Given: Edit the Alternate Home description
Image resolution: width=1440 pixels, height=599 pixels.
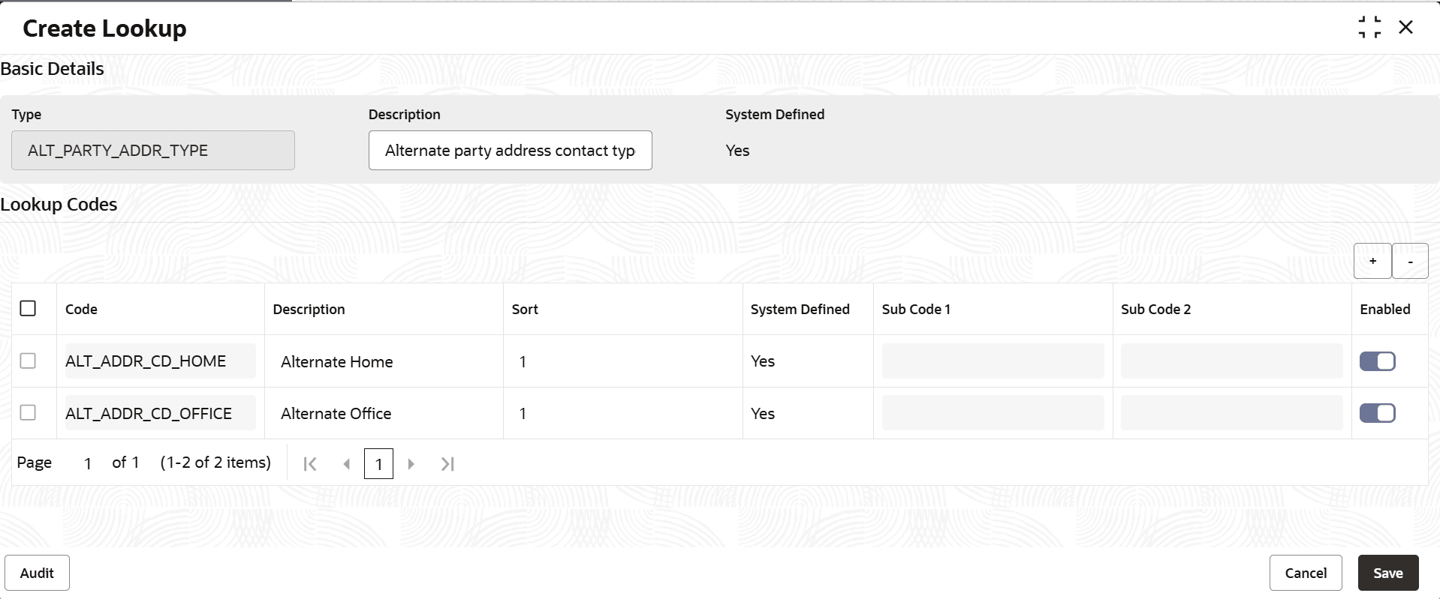Looking at the screenshot, I should (384, 361).
